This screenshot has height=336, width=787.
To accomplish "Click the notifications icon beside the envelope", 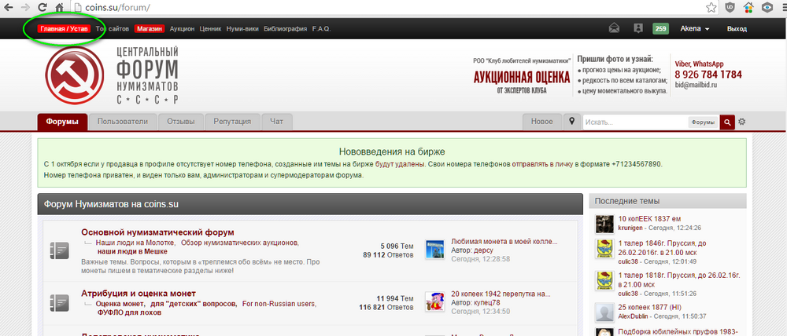I will click(637, 29).
